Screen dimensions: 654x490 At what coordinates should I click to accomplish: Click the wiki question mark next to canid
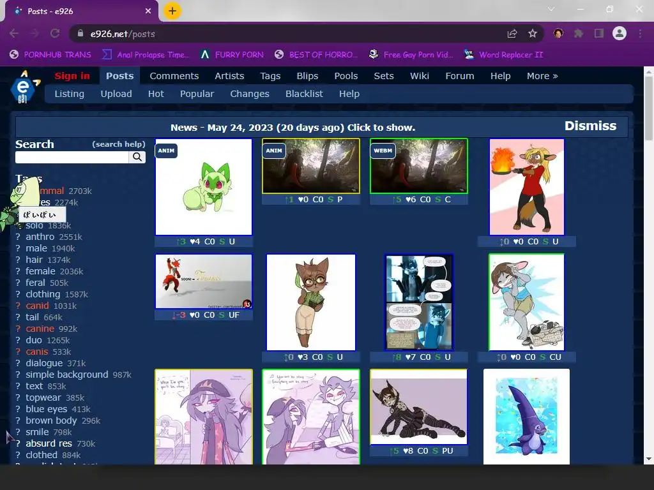[x=18, y=306]
